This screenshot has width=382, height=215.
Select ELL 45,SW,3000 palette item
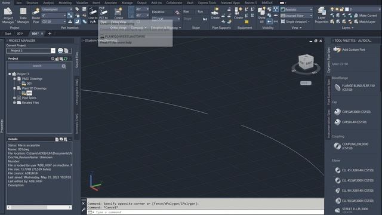pyautogui.click(x=354, y=180)
